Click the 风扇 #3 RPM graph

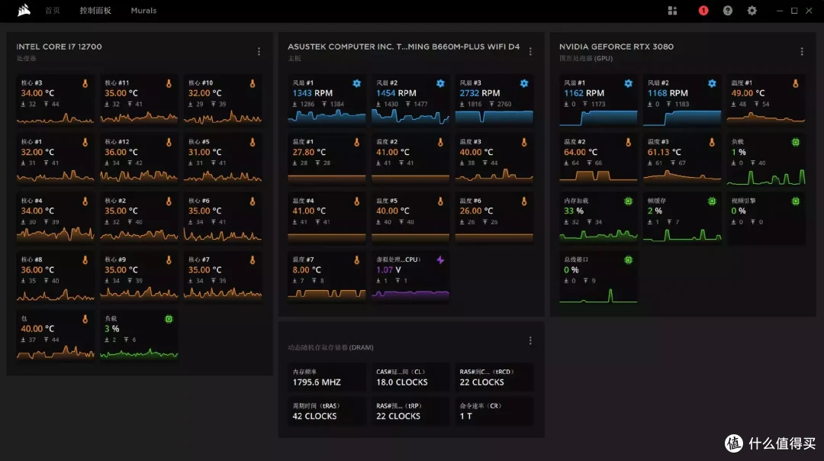(x=494, y=118)
